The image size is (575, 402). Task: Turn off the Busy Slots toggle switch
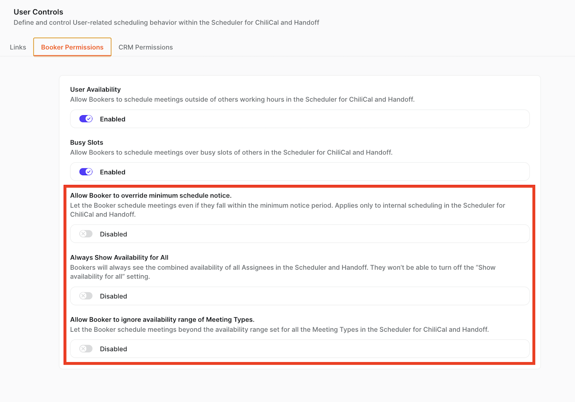86,172
